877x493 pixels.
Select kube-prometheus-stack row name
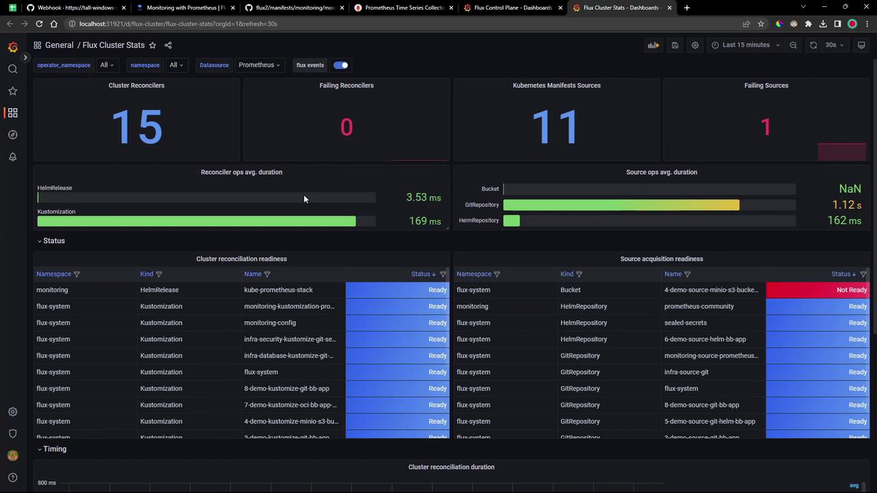[x=278, y=290]
